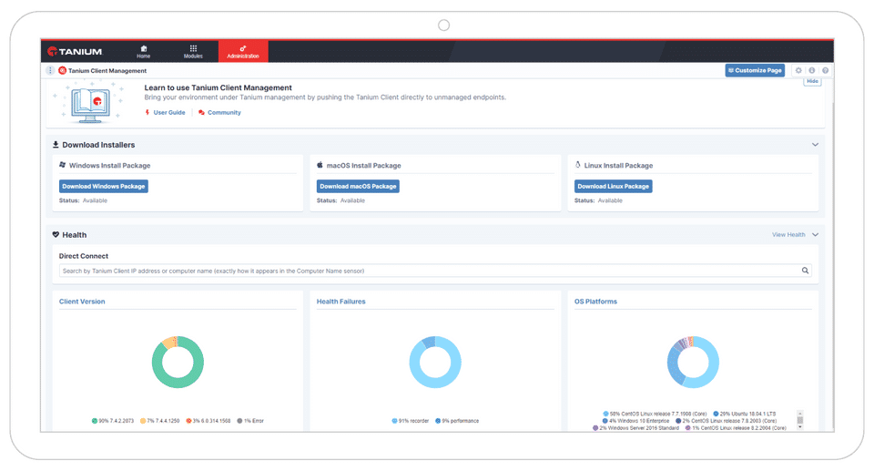
Task: Click Download Windows Package button
Action: click(104, 187)
